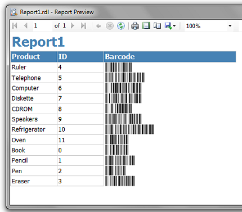242x212 pixels.
Task: Select the Diskette product cell
Action: click(34, 98)
